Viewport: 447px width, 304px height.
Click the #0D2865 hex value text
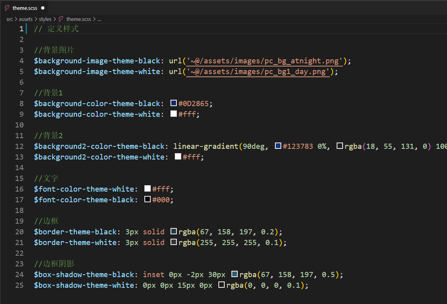(x=193, y=104)
